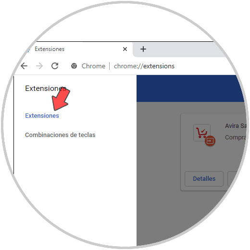This screenshot has height=250, width=250.
Task: Click the Chrome logo in the address bar
Action: (74, 66)
